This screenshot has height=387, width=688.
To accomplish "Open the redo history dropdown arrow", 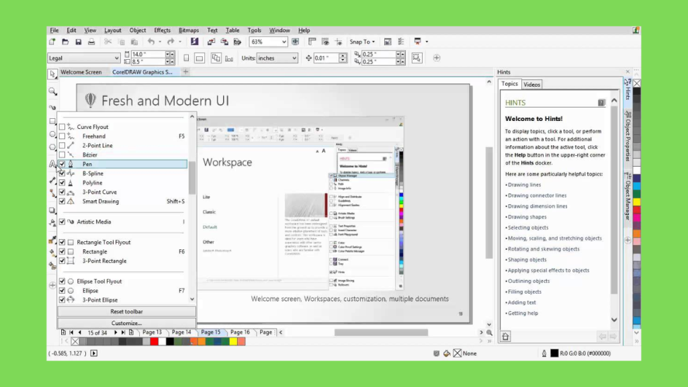I will [x=180, y=42].
